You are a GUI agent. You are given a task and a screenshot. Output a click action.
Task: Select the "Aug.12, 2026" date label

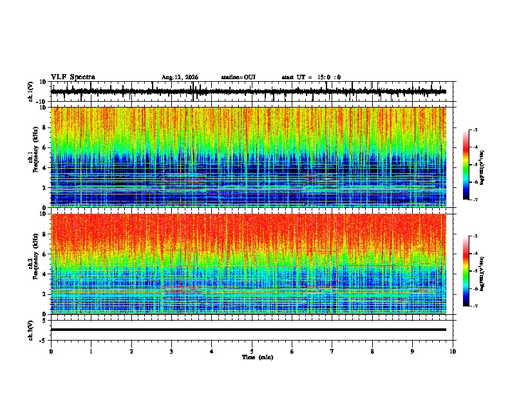pyautogui.click(x=180, y=77)
